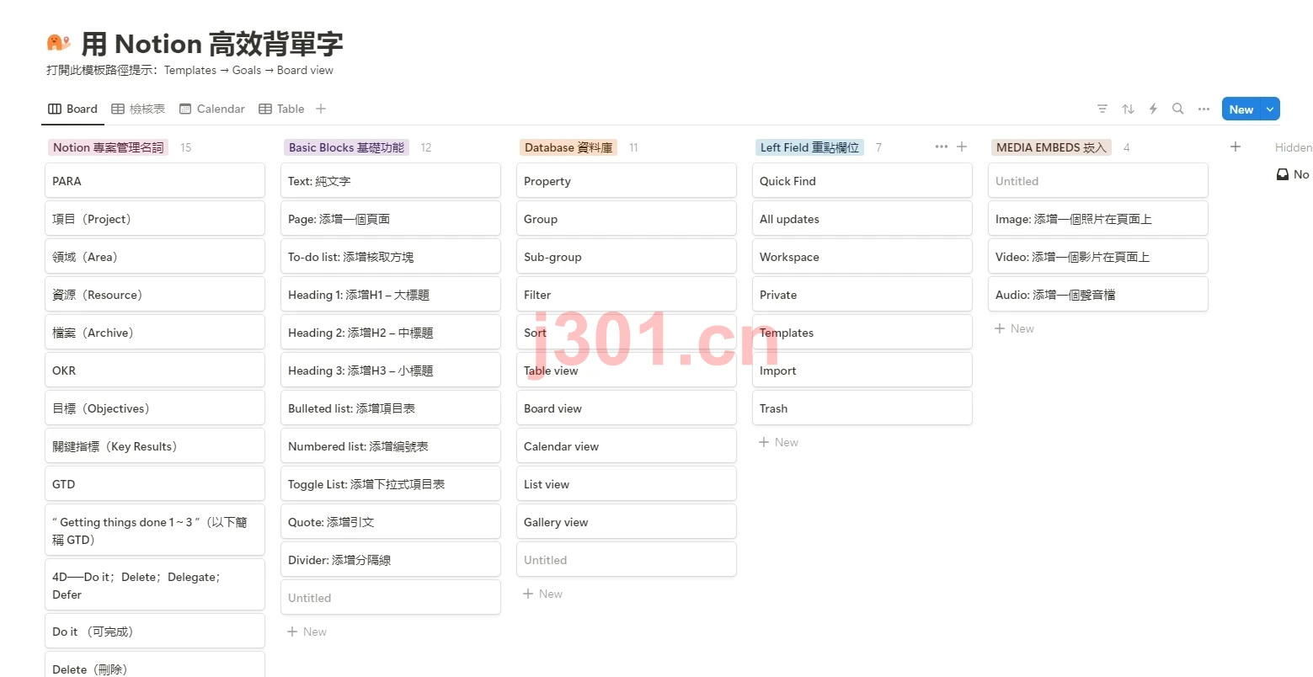Add new card under MEDIA EMBEDS column

(1014, 328)
